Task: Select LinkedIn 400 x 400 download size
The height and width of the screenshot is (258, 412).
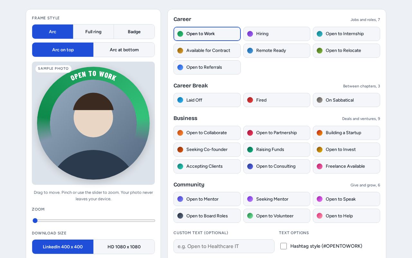Action: 63,247
